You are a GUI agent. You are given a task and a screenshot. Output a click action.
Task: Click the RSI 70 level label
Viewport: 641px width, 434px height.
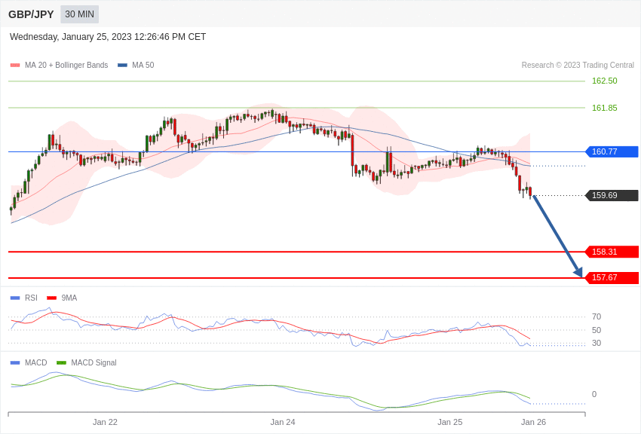597,316
